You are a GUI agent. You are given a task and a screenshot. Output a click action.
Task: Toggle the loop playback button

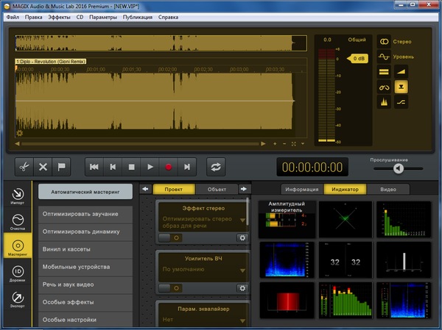(216, 167)
